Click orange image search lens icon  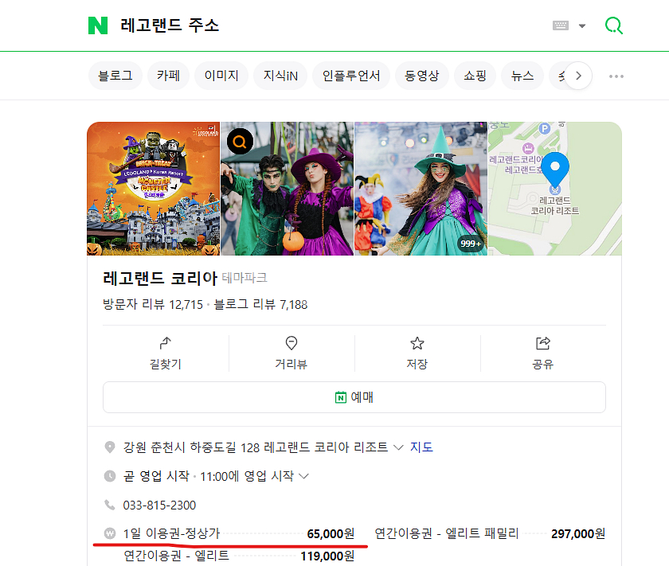pos(240,142)
